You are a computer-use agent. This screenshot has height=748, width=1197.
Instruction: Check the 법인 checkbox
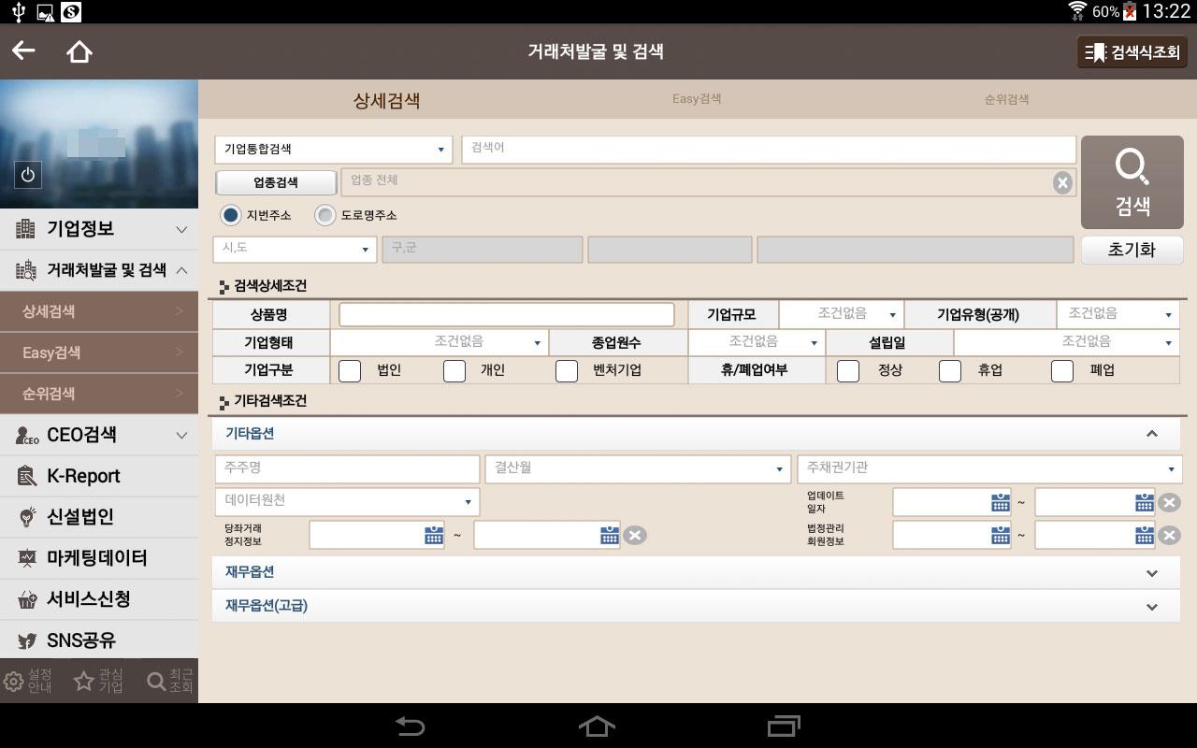point(350,370)
